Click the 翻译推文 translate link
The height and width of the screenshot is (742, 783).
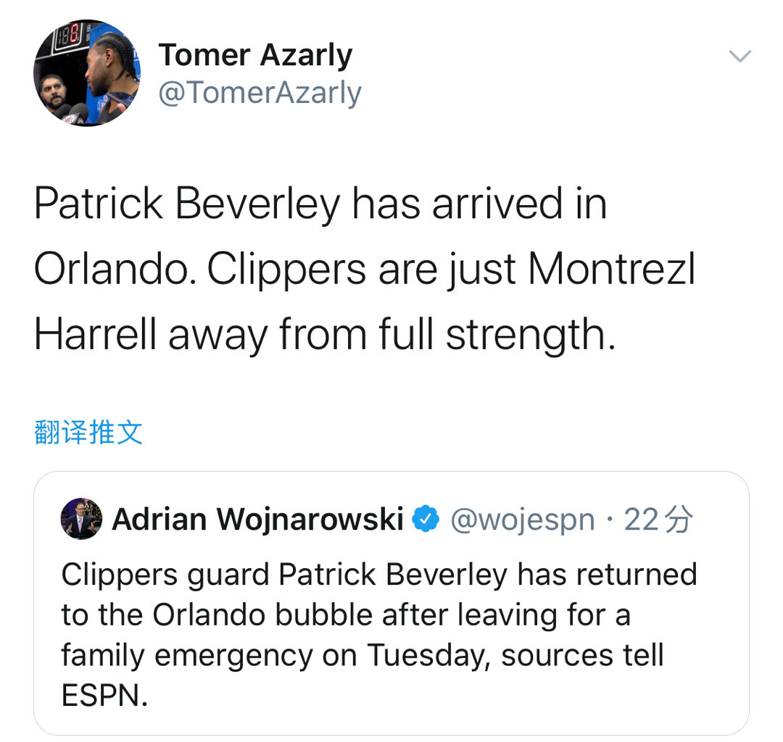(x=88, y=433)
